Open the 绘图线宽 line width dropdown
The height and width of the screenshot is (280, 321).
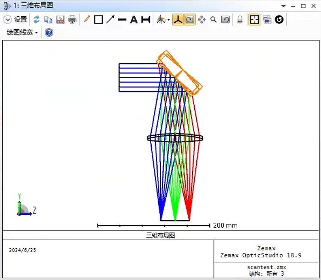click(x=22, y=32)
